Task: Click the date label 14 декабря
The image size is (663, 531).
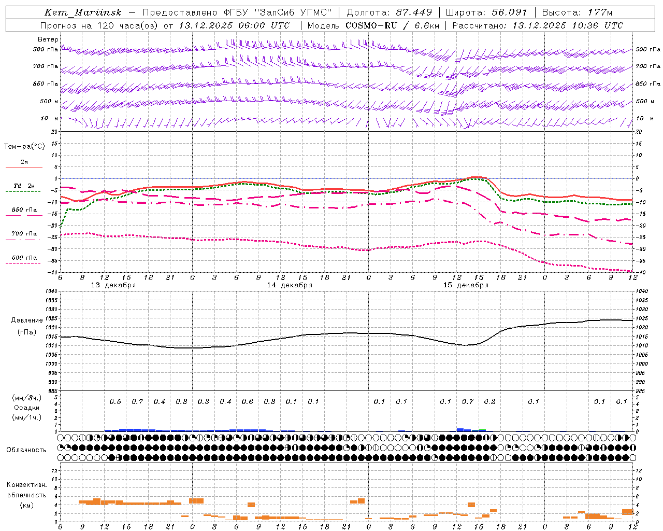Action: coord(290,285)
